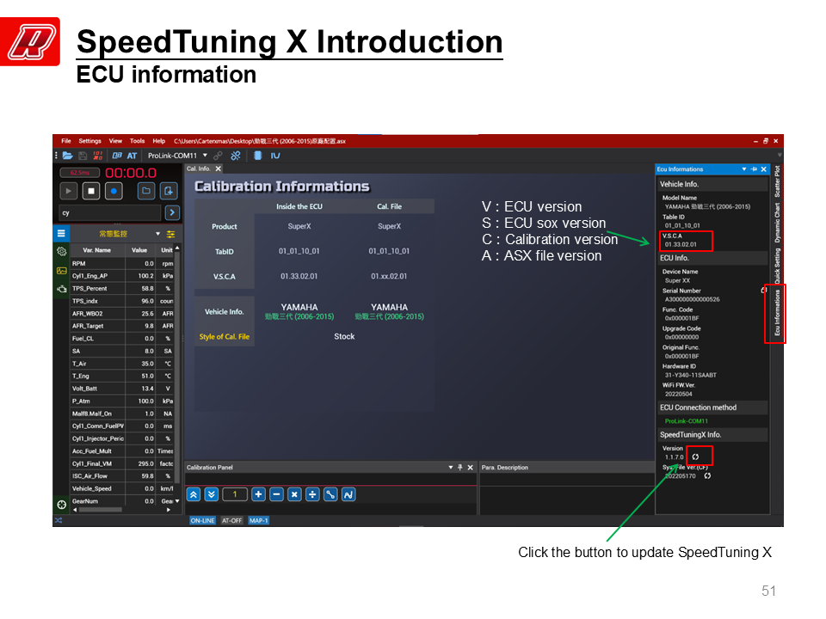Open the Tools menu

(x=137, y=141)
